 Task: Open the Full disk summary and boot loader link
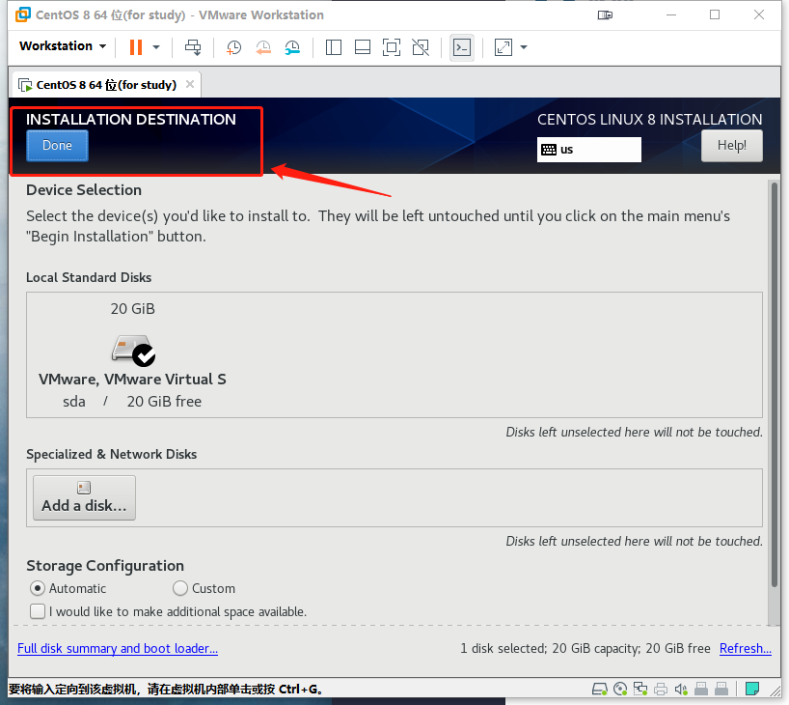(x=118, y=648)
